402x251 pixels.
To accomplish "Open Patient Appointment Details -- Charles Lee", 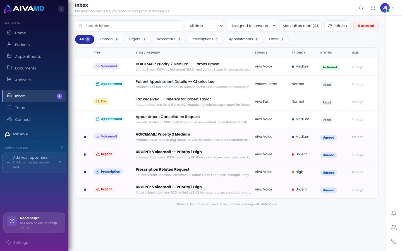I will 175,82.
